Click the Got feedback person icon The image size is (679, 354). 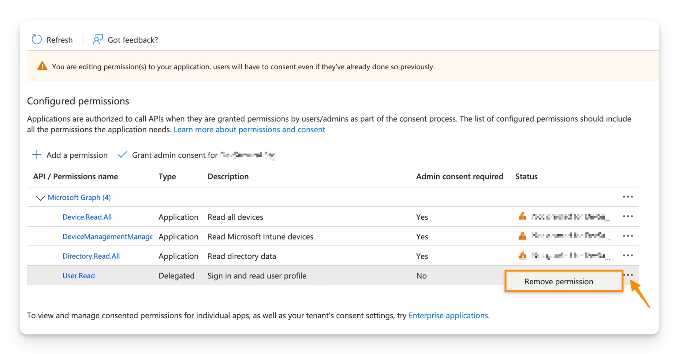[x=98, y=39]
